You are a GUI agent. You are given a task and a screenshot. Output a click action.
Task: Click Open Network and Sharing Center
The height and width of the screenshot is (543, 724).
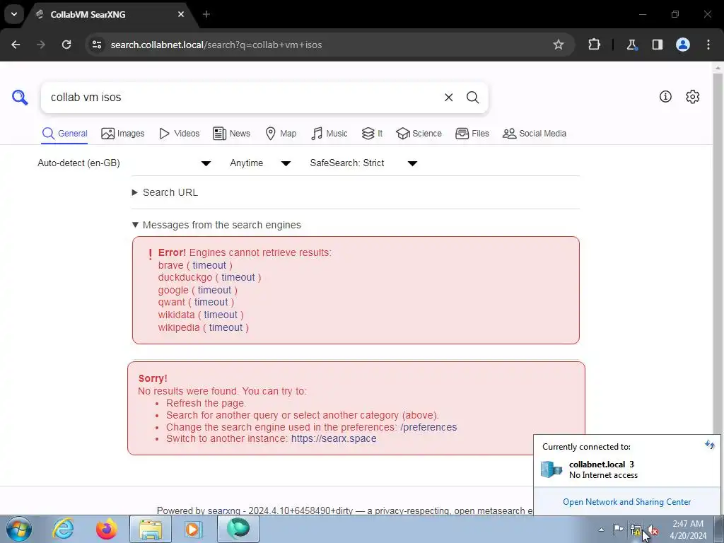click(626, 502)
